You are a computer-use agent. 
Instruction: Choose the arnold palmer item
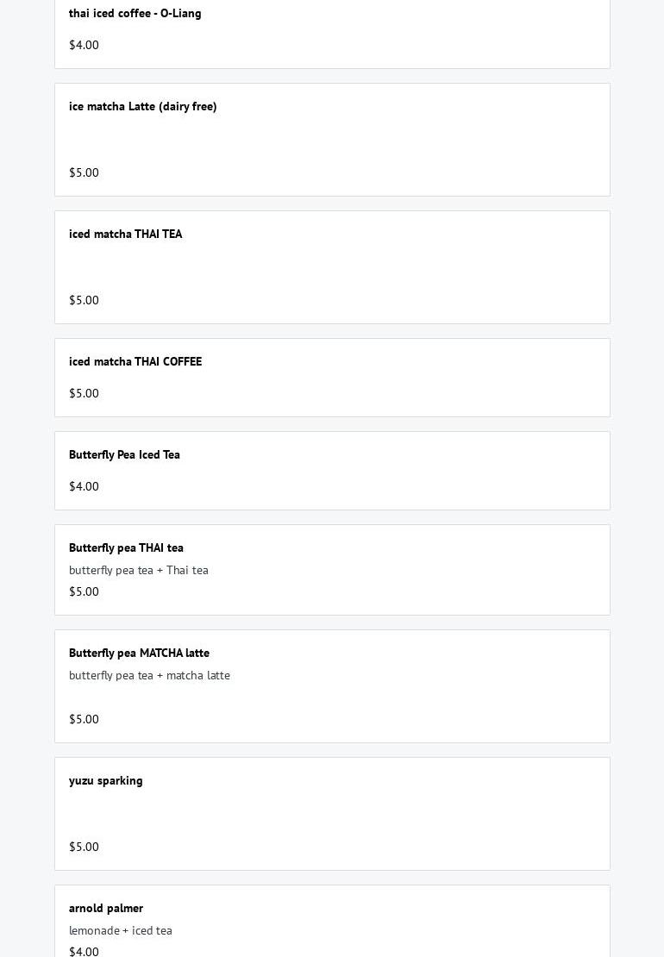pos(332,921)
